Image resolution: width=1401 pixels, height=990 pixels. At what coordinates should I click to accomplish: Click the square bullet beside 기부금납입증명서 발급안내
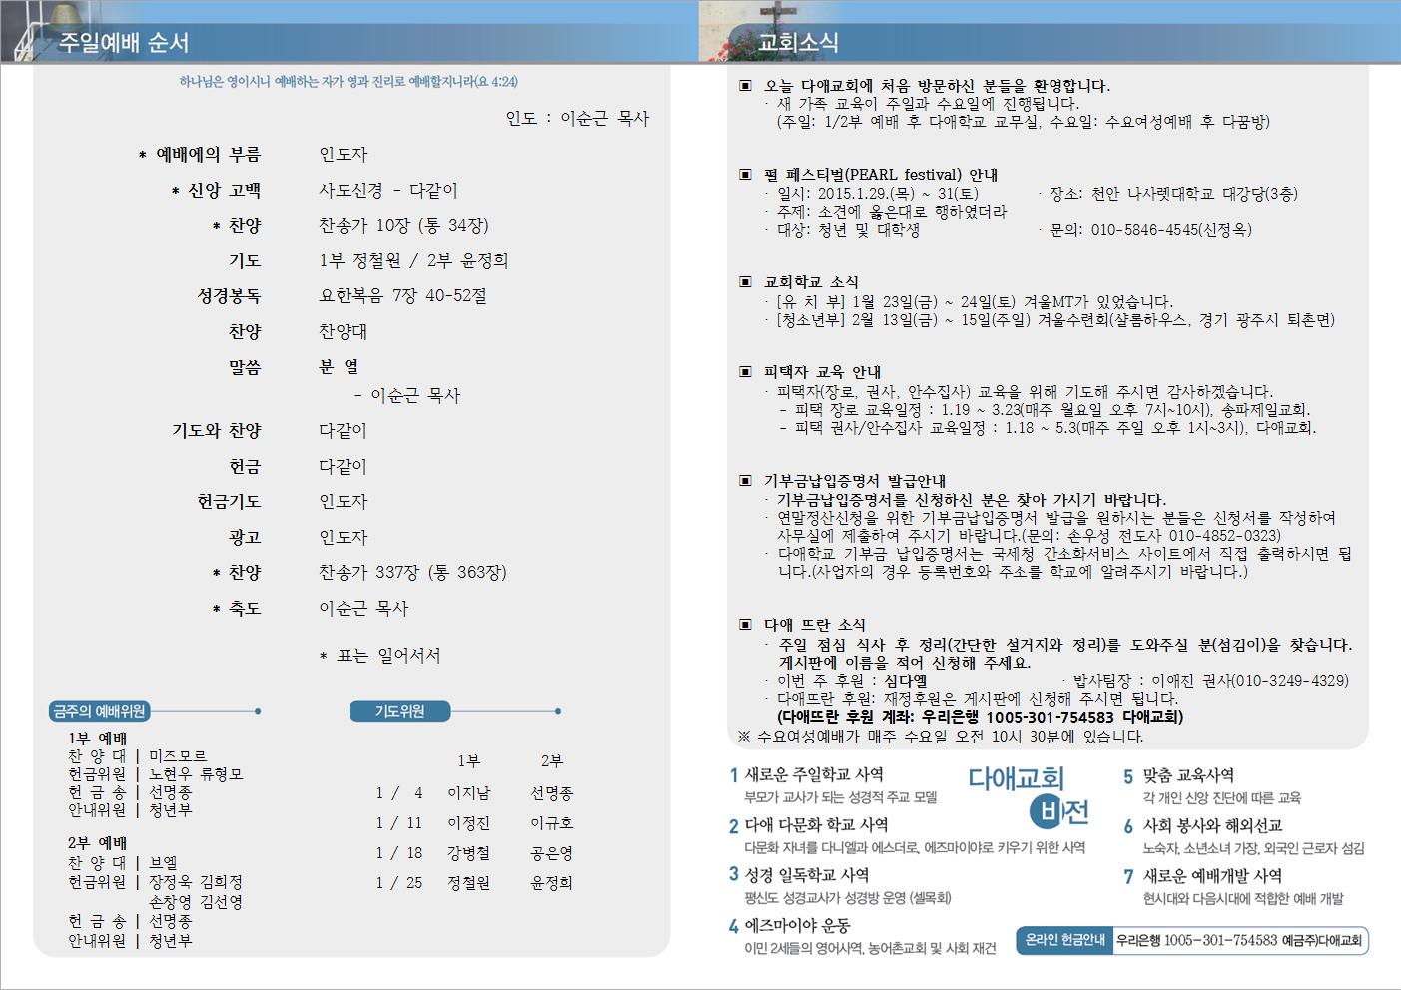click(x=745, y=481)
